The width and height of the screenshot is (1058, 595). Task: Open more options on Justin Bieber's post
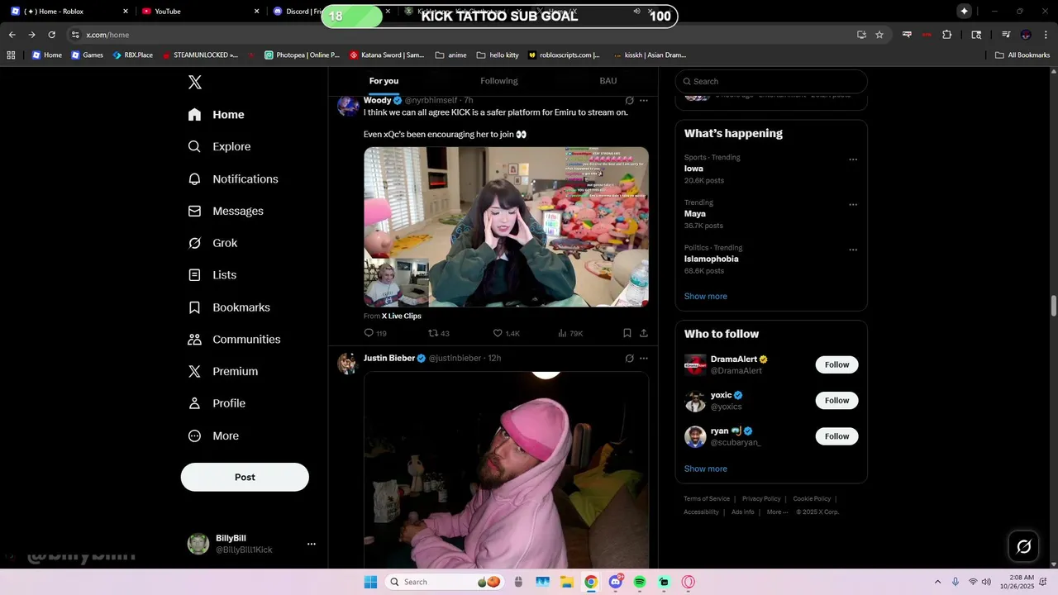pyautogui.click(x=644, y=359)
